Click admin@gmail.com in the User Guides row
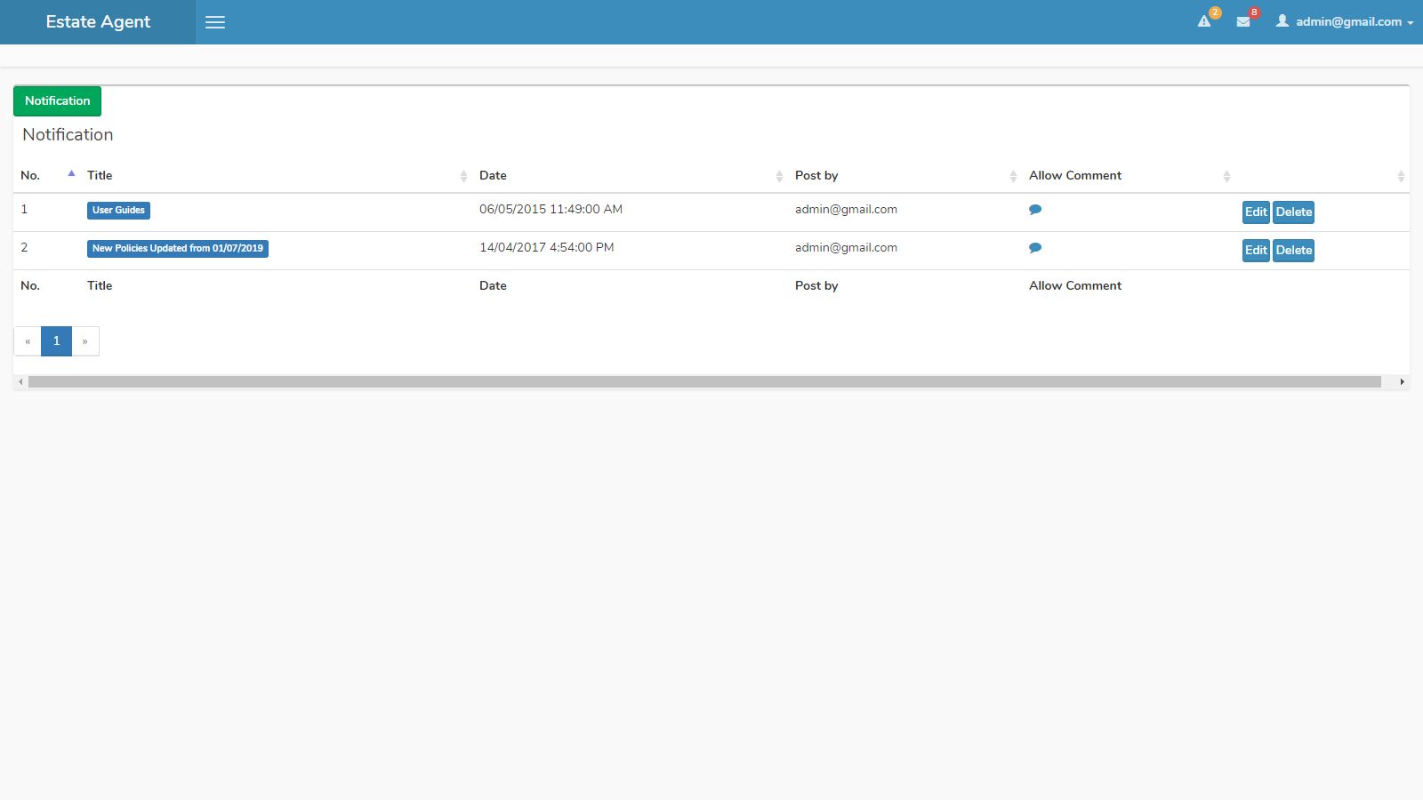The image size is (1423, 800). pos(846,210)
